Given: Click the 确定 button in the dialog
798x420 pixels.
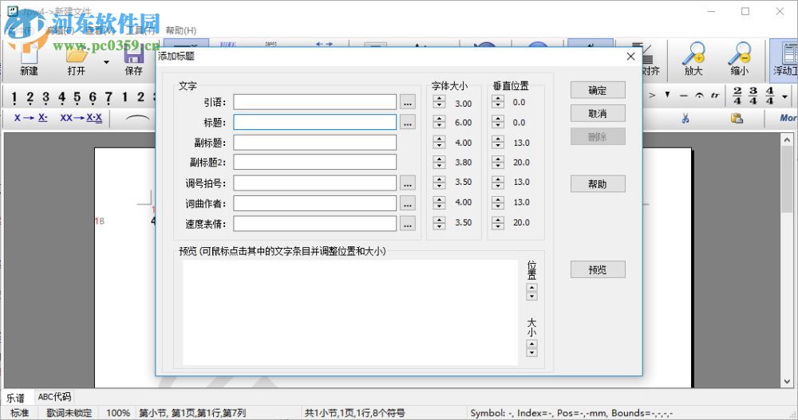Looking at the screenshot, I should pyautogui.click(x=598, y=91).
